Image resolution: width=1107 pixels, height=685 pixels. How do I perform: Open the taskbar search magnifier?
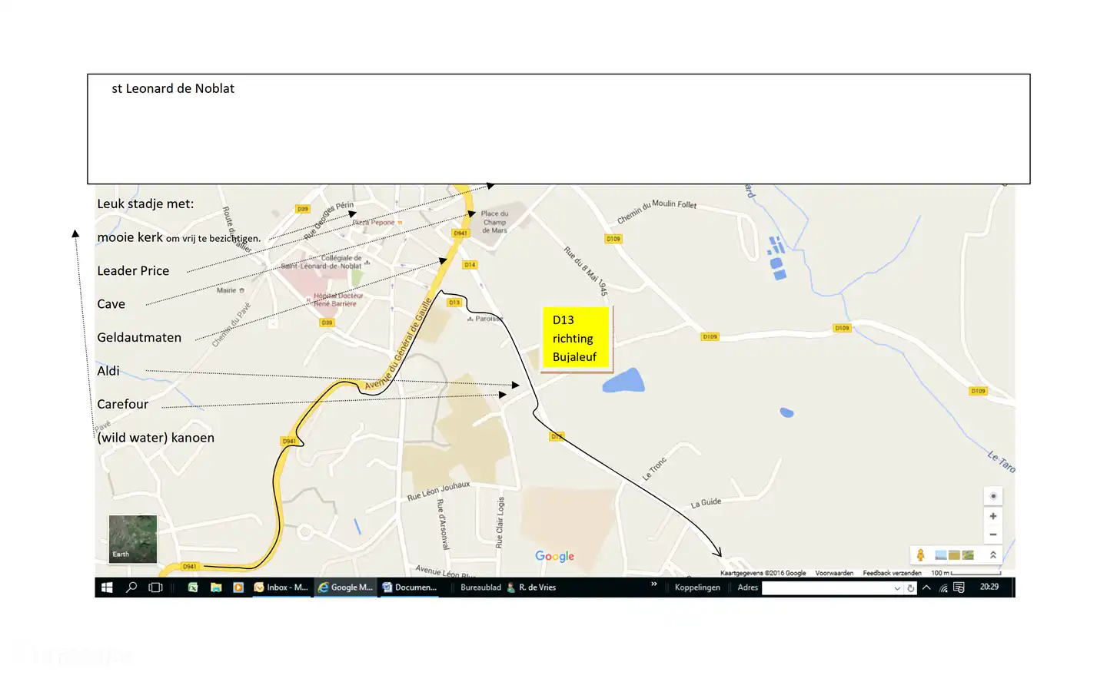click(131, 587)
